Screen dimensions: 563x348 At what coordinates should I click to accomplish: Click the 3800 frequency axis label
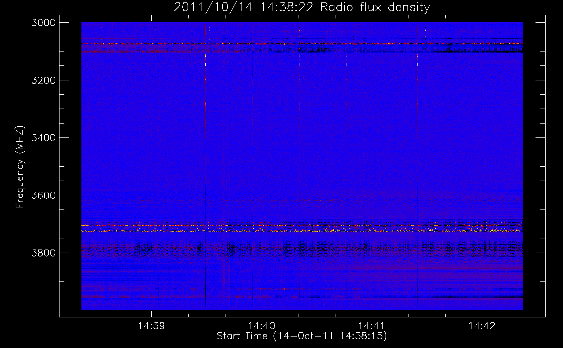43,253
